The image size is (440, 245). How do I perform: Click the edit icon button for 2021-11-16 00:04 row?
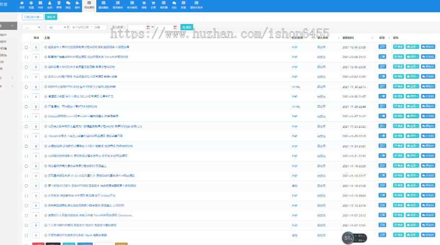(x=398, y=195)
